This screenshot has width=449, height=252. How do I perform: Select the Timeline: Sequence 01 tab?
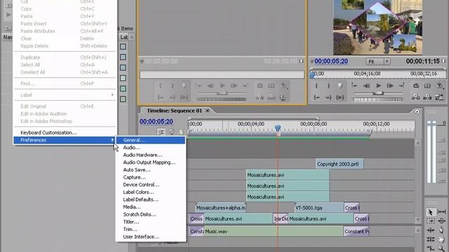point(175,111)
